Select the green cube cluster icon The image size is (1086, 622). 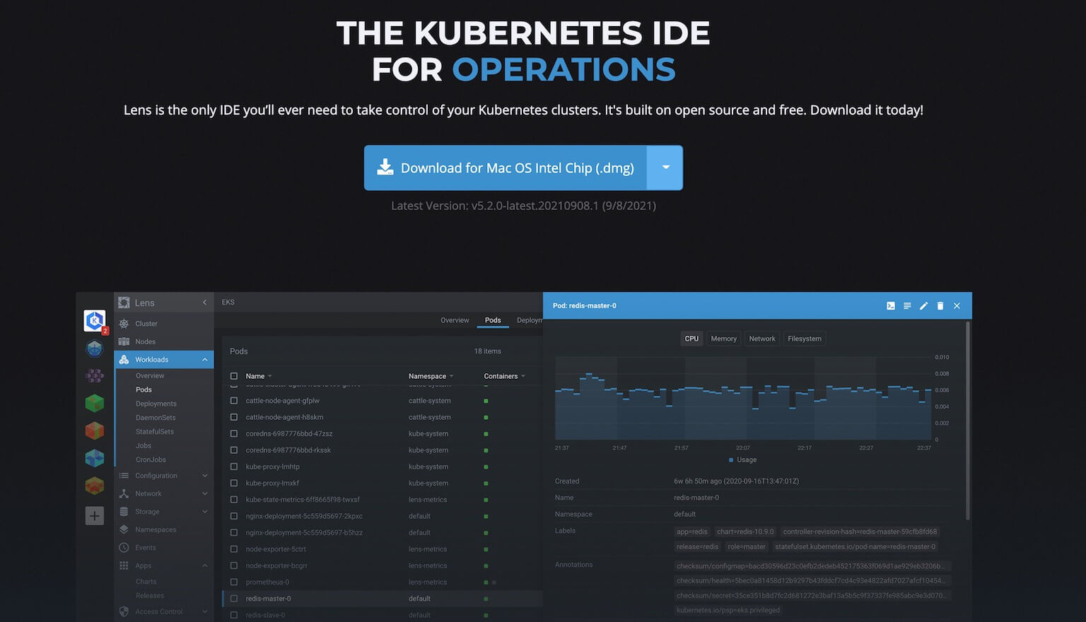[x=95, y=403]
